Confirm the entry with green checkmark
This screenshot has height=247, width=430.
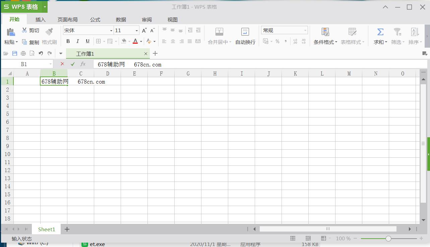point(73,64)
